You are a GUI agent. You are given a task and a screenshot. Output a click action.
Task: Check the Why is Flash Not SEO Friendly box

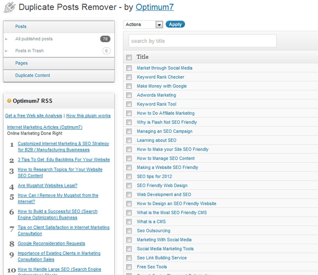coord(129,123)
